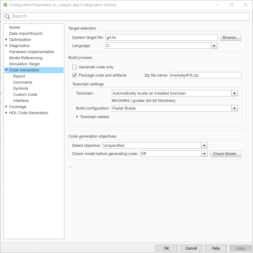Expand the HDL Code Generation node
The width and height of the screenshot is (253, 253).
[6, 113]
